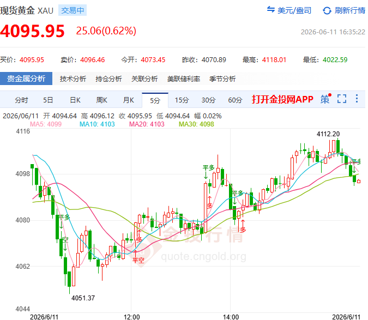Viewport: 368px width, 320px height.
Task: Open the three-dot more options menu
Action: pyautogui.click(x=357, y=99)
